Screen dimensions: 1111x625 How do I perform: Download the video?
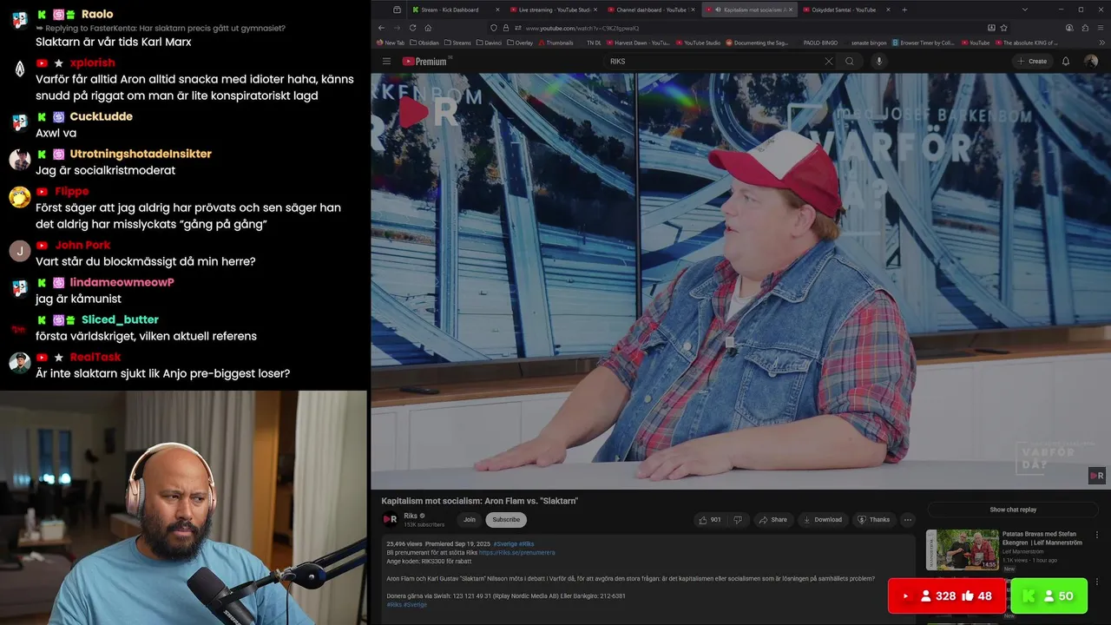click(822, 520)
